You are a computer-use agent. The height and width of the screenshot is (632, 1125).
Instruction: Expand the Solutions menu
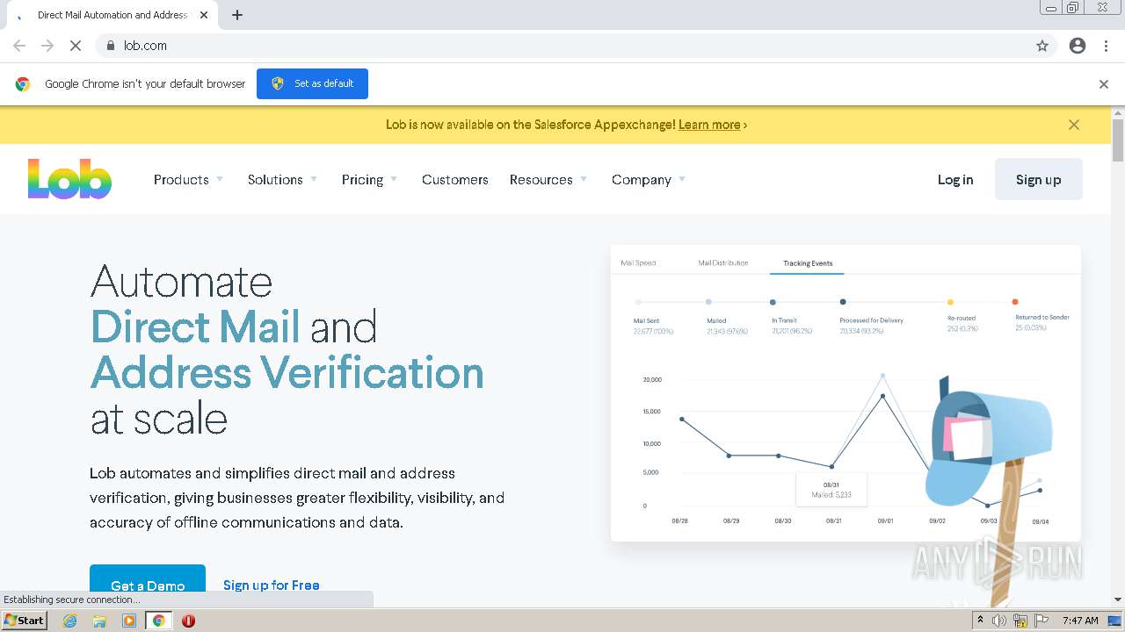click(x=282, y=180)
